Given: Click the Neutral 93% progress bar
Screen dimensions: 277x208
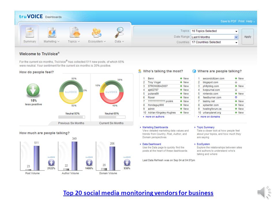Looking at the screenshot, I should [x=72, y=117].
